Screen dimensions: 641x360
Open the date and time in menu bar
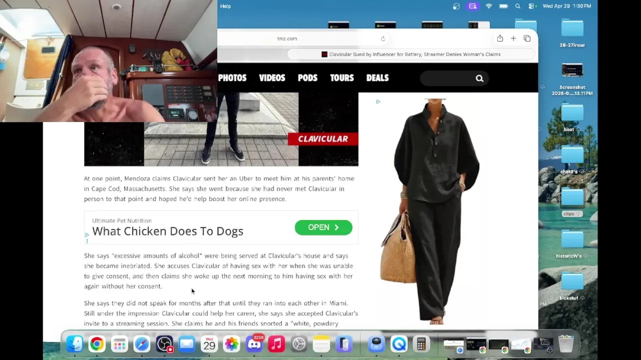tap(567, 6)
